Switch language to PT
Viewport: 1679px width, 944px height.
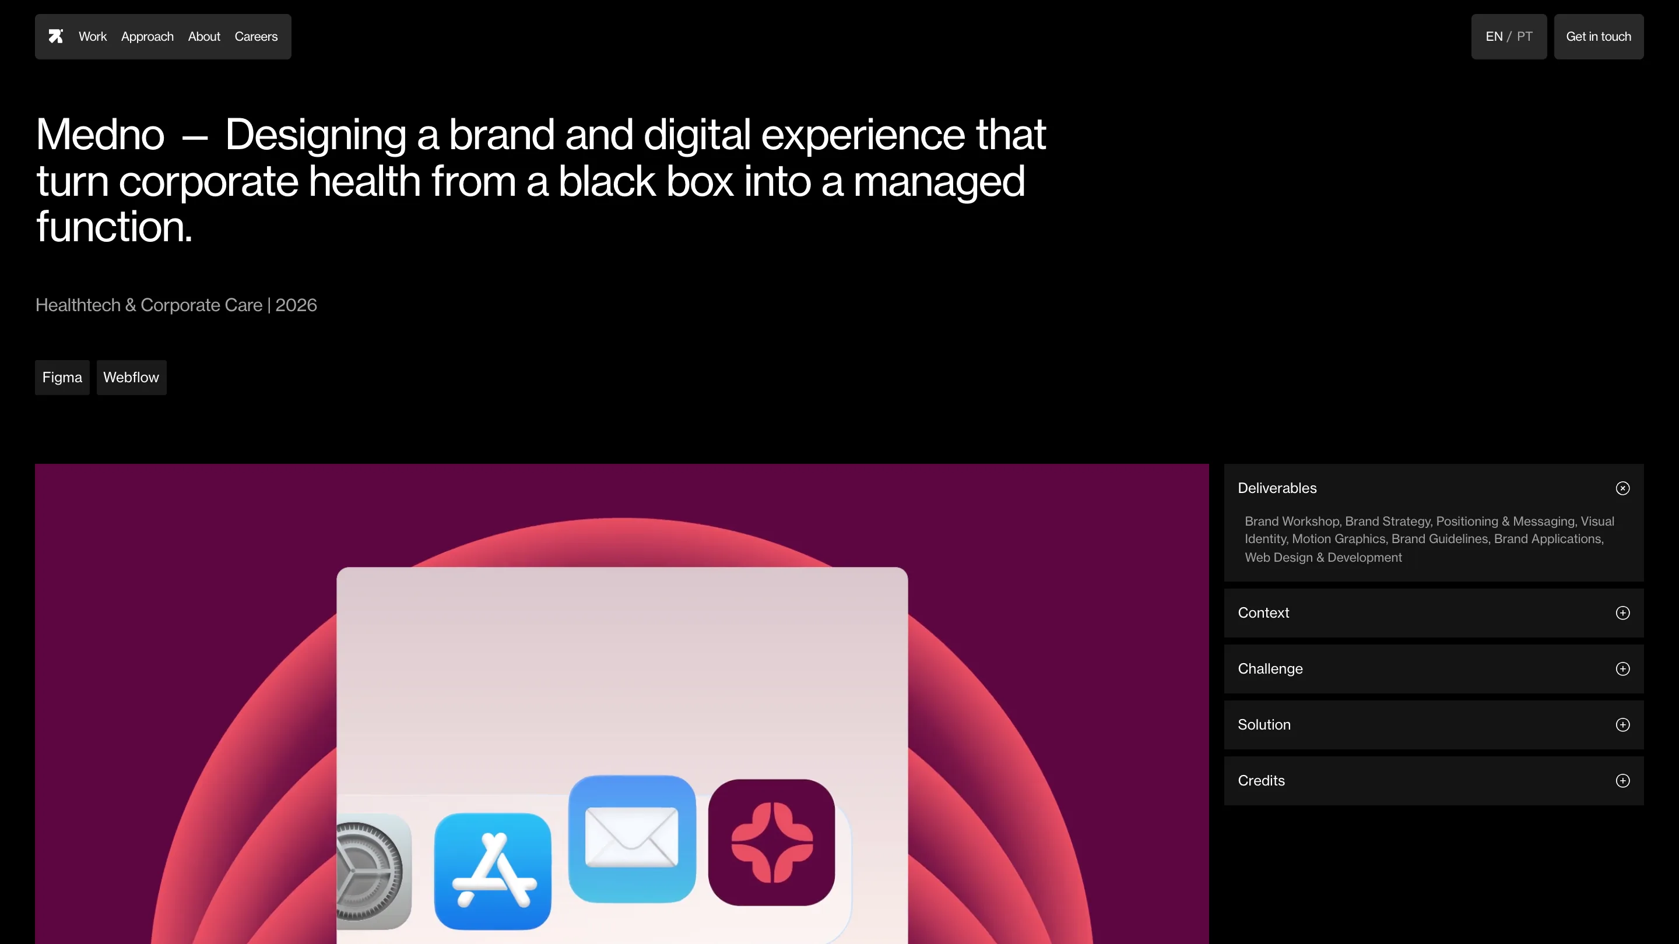(x=1525, y=37)
